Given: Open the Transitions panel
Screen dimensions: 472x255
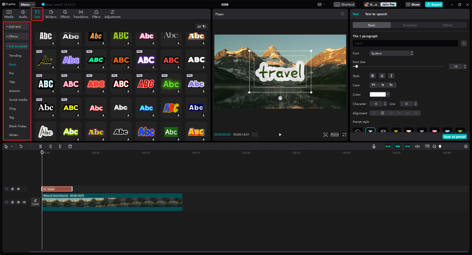Looking at the screenshot, I should [81, 14].
